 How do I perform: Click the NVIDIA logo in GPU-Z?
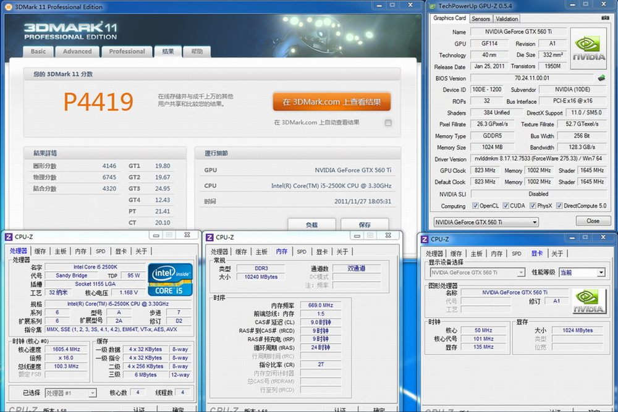click(x=588, y=49)
